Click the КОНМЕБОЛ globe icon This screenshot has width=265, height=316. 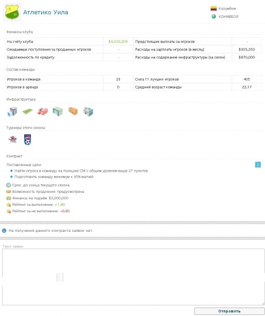[213, 16]
